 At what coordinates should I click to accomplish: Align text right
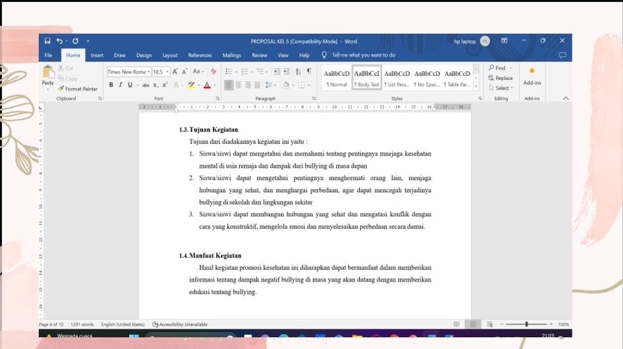tap(248, 85)
